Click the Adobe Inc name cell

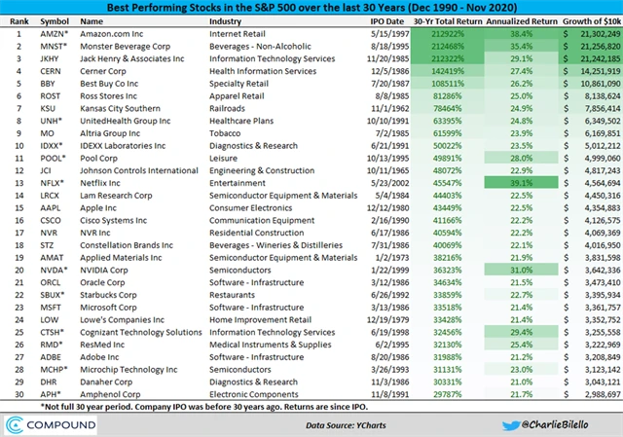[x=99, y=357]
